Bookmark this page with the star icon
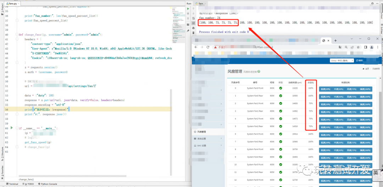The height and width of the screenshot is (187, 383). click(358, 47)
